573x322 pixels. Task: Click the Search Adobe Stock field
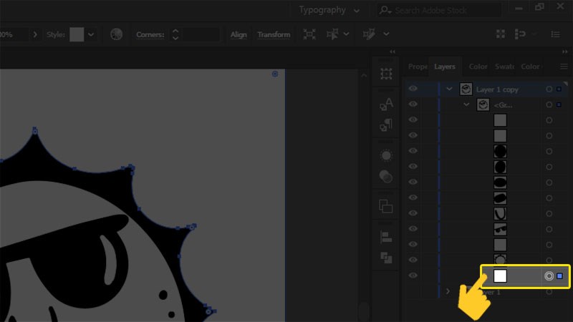(x=438, y=10)
